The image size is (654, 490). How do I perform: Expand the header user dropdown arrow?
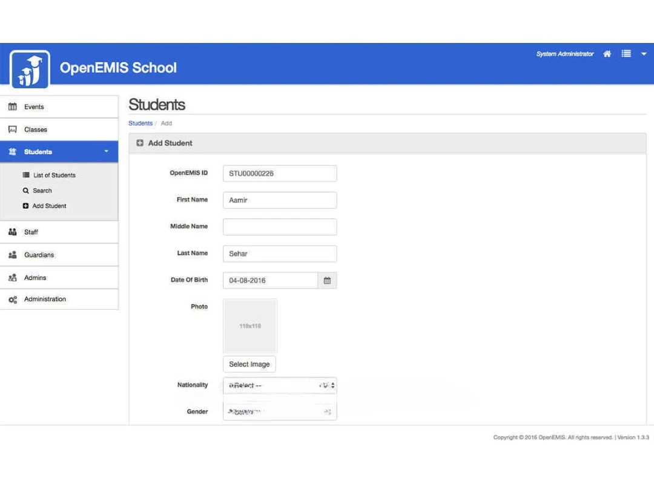644,54
